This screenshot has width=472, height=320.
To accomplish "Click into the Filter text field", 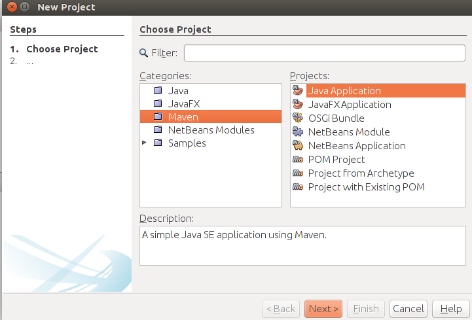I will pos(325,53).
